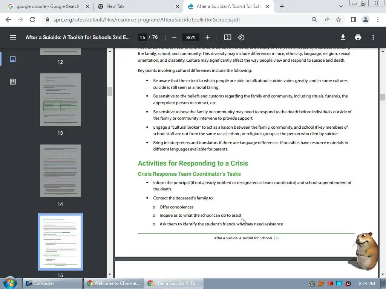Click the 8:43 PM clock

tap(367, 284)
